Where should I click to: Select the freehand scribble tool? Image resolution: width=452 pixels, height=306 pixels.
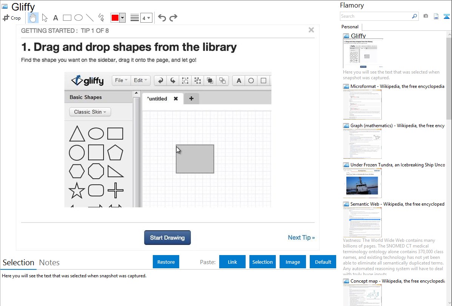(101, 18)
